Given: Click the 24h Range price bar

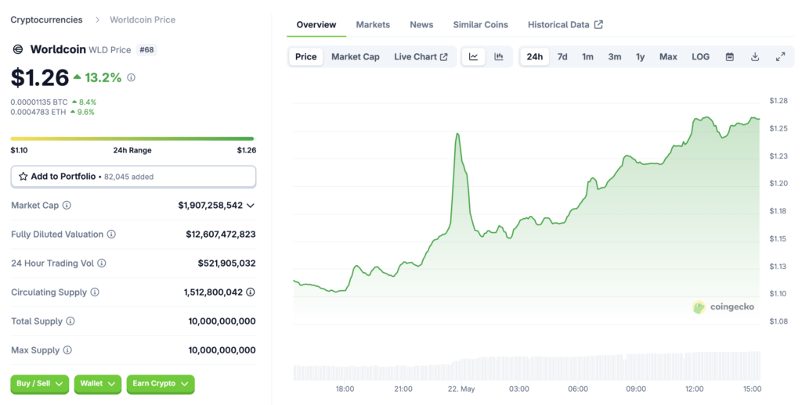Looking at the screenshot, I should point(132,138).
